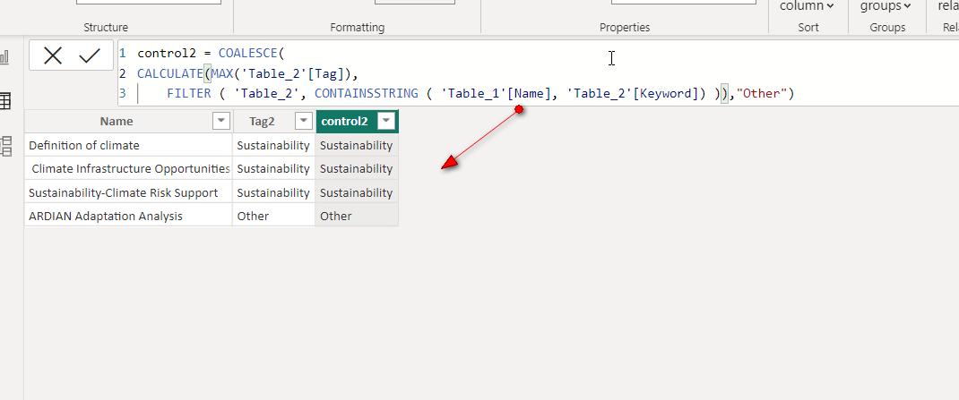
Task: Select the control2 column header
Action: [344, 121]
